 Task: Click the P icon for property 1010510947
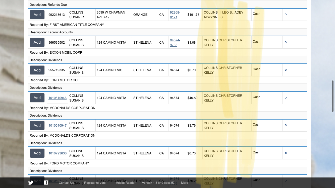tap(286, 126)
